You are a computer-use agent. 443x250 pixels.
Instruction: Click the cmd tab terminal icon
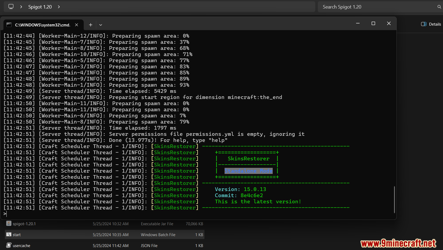pos(9,25)
